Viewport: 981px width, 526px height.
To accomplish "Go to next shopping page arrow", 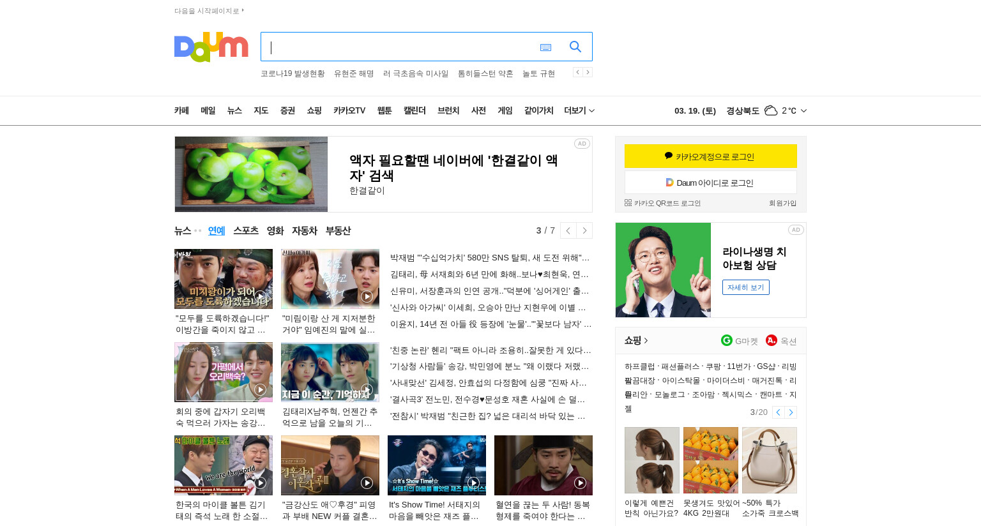I will point(791,412).
